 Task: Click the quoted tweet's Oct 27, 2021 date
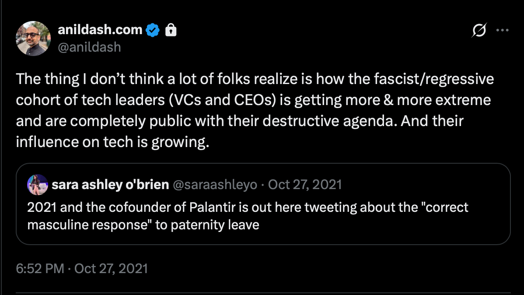pos(305,185)
